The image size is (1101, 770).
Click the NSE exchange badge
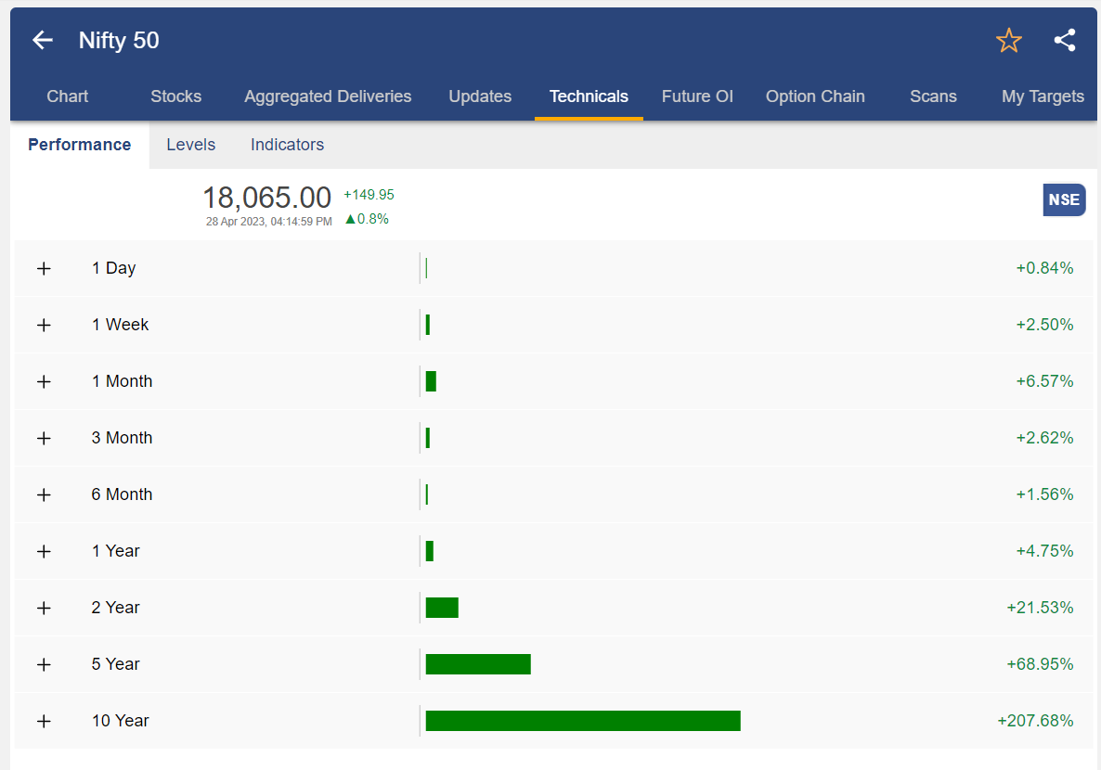tap(1064, 199)
